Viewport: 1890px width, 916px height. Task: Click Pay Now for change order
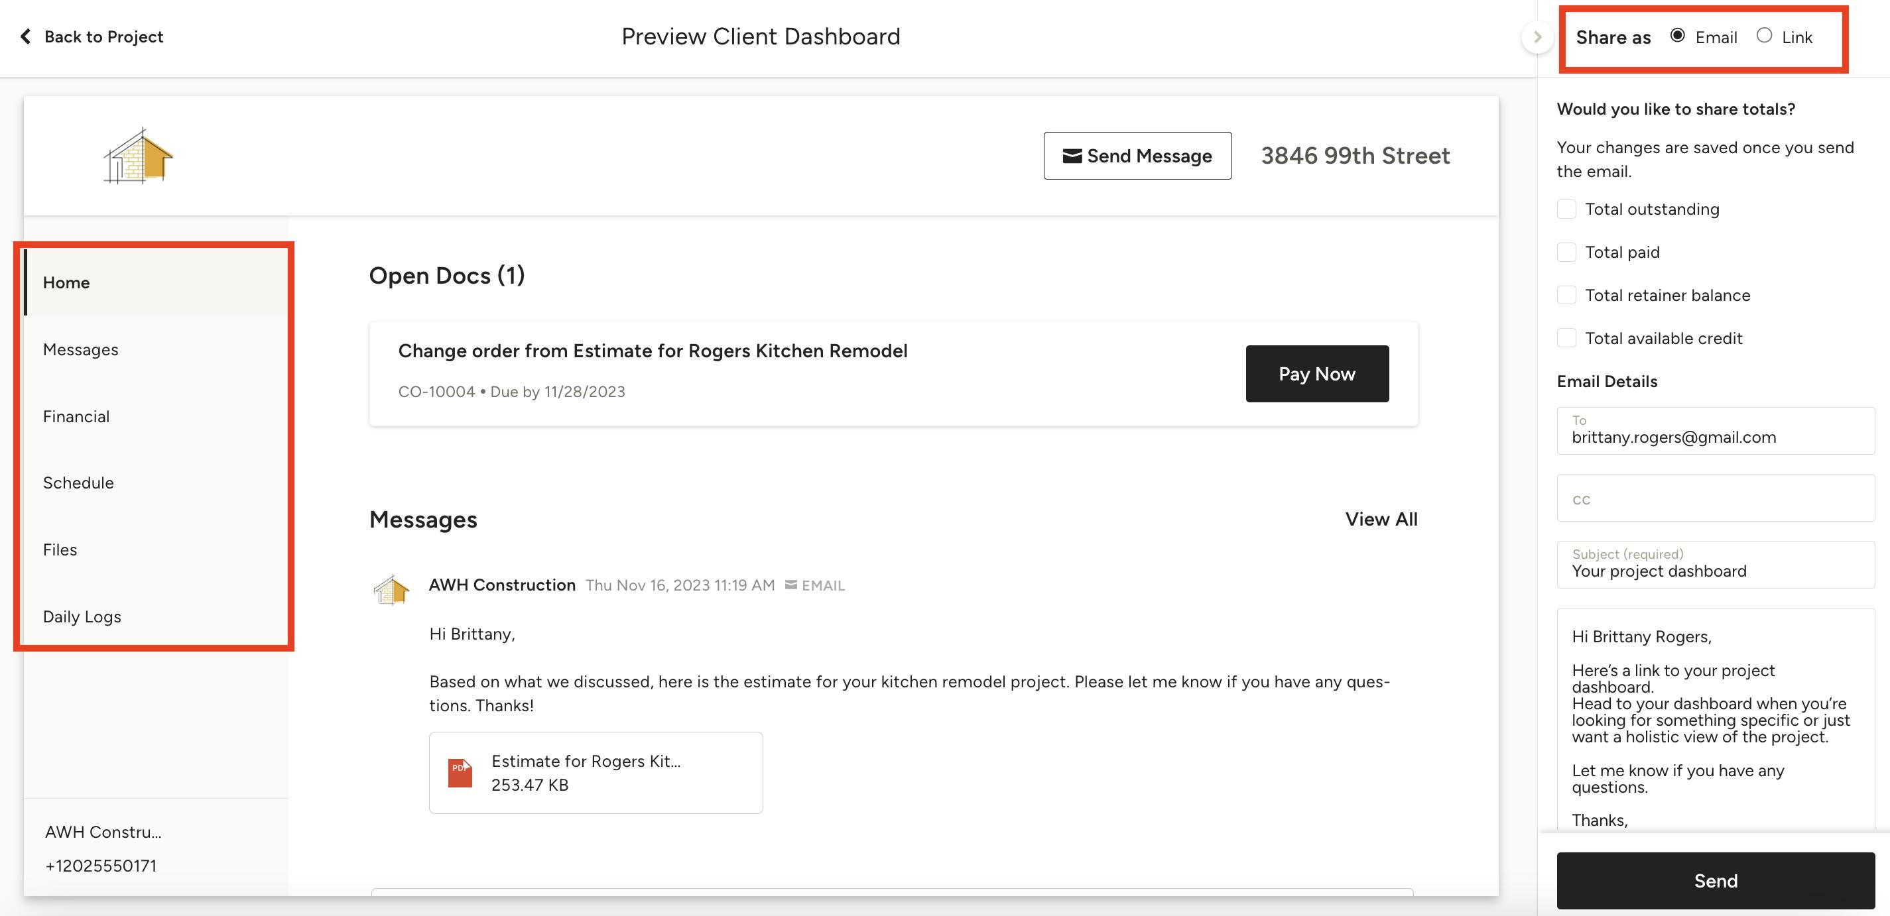[1316, 374]
